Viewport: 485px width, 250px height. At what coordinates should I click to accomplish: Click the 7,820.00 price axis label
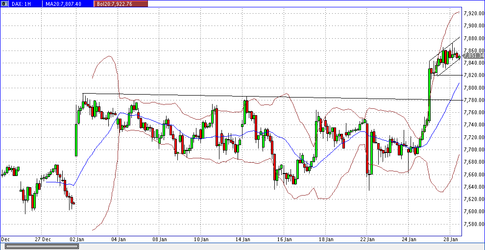[x=474, y=75]
